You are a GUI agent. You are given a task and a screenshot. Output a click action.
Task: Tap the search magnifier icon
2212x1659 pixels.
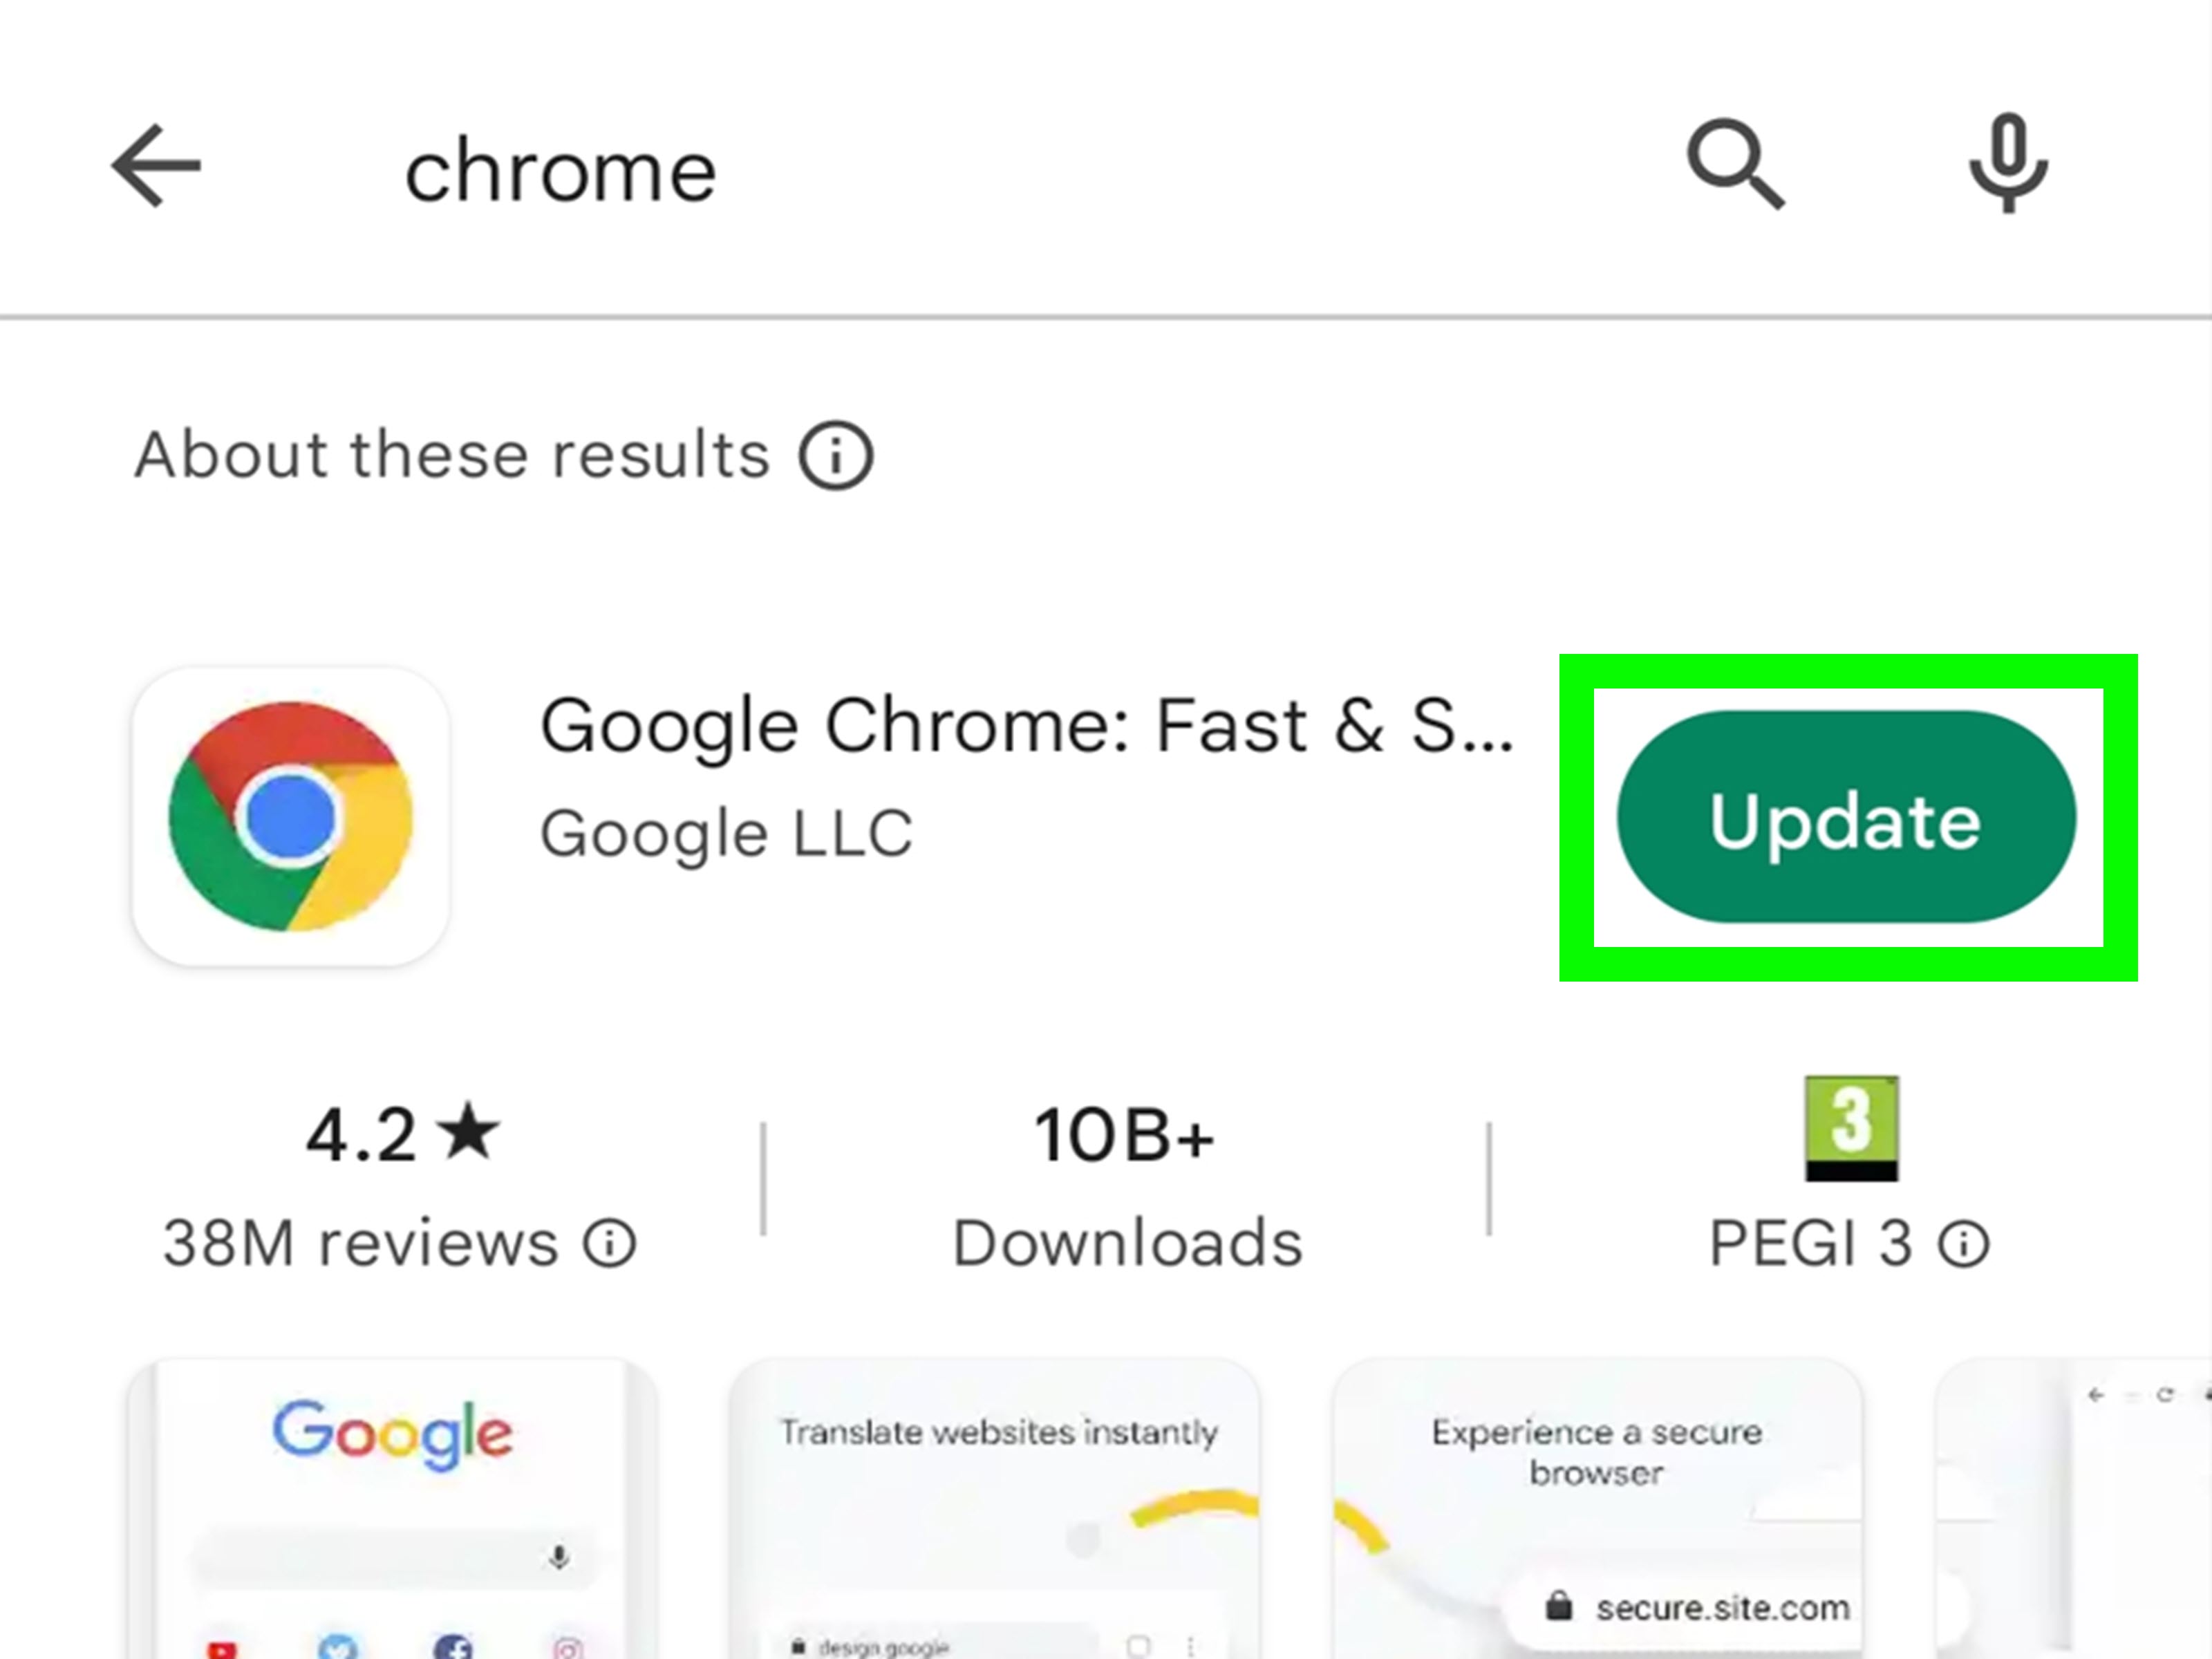click(1732, 164)
